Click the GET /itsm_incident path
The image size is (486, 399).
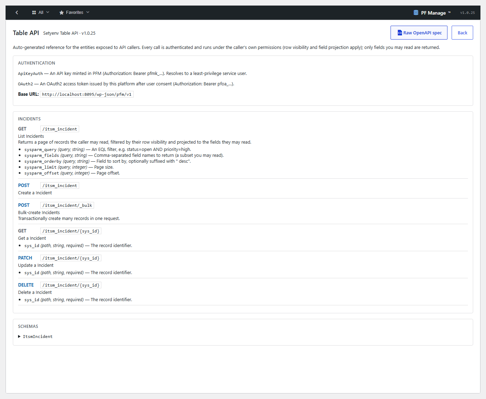coord(60,129)
